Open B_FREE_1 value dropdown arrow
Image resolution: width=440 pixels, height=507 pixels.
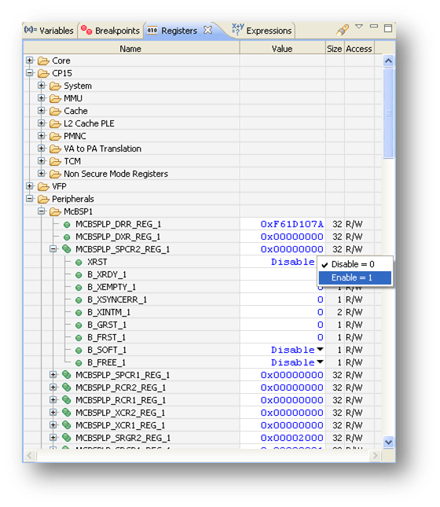click(x=320, y=362)
